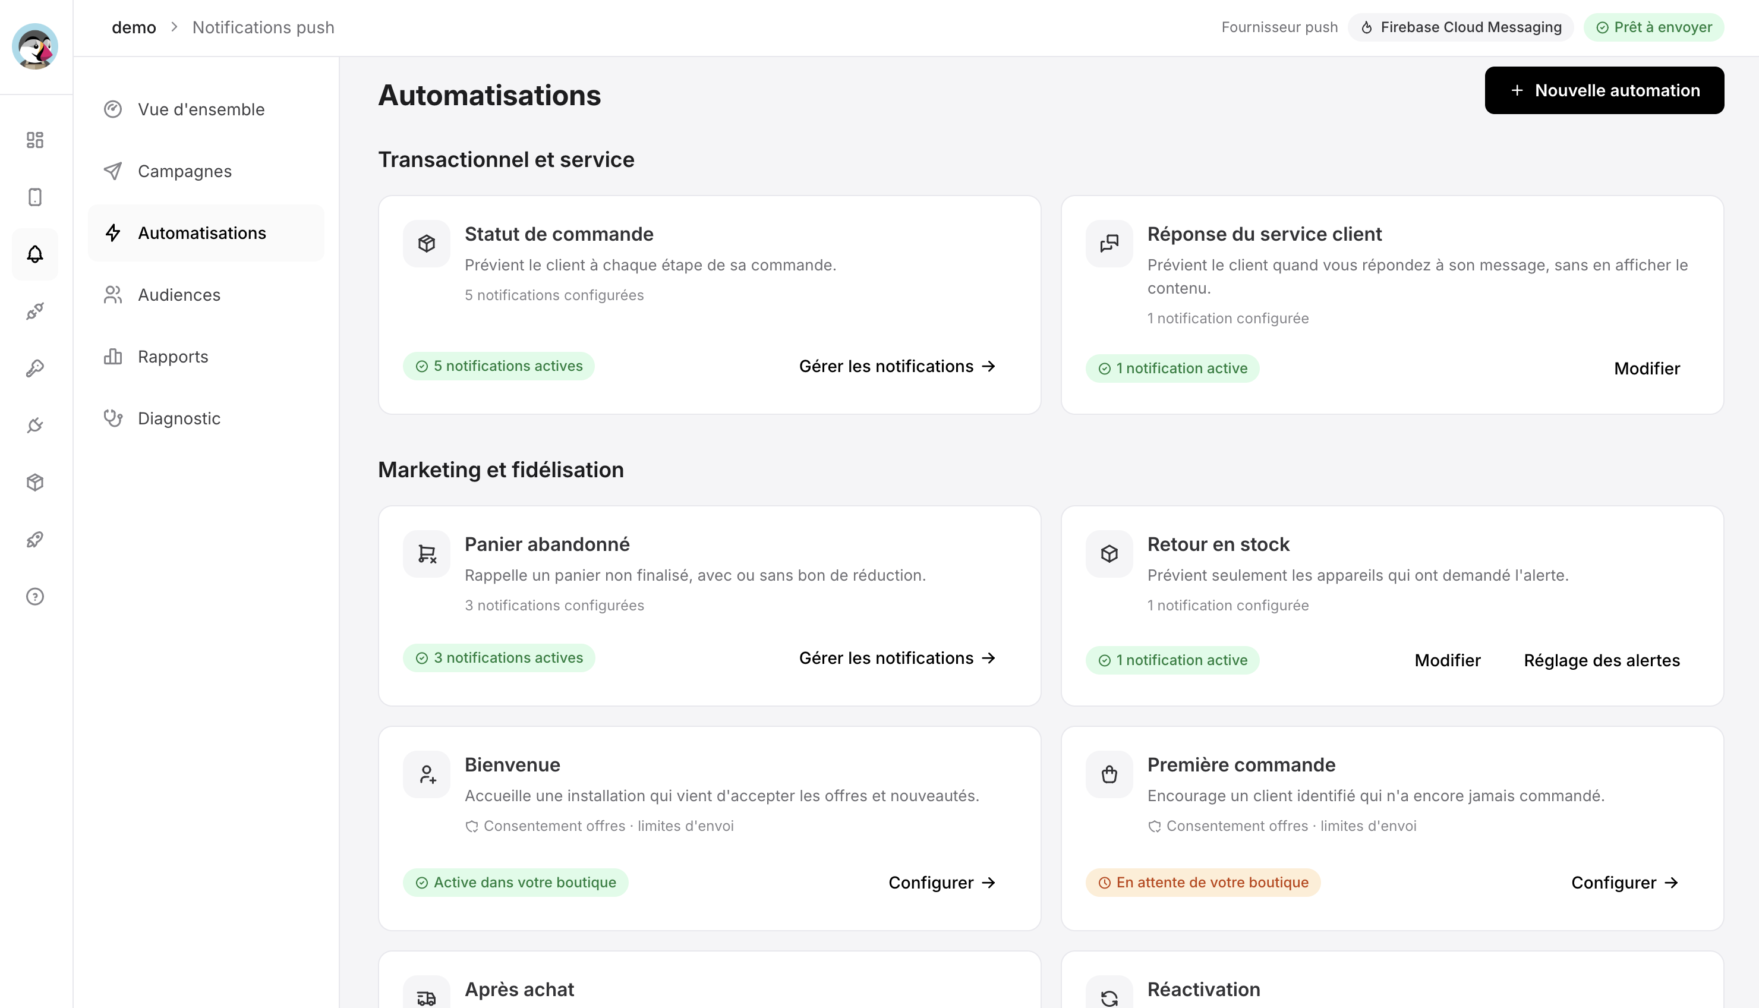Click Gérer les notifications for Panier abandonné
The height and width of the screenshot is (1008, 1759).
click(897, 658)
